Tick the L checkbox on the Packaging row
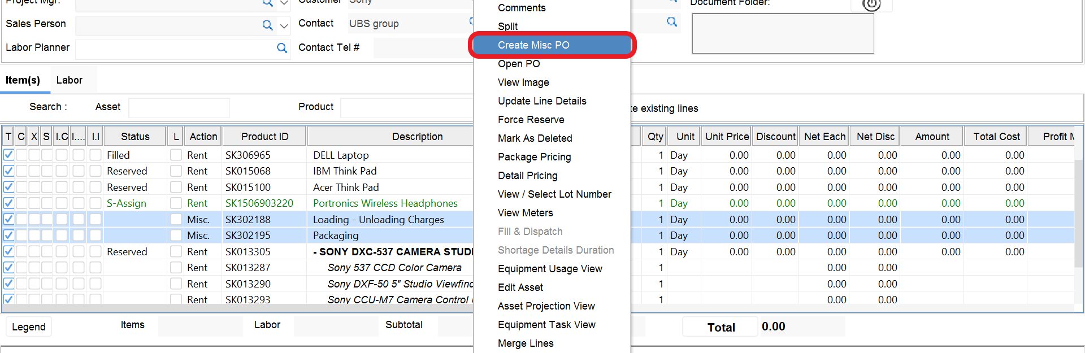 (x=176, y=236)
